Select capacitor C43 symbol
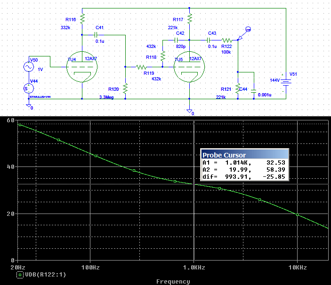 tap(209, 40)
